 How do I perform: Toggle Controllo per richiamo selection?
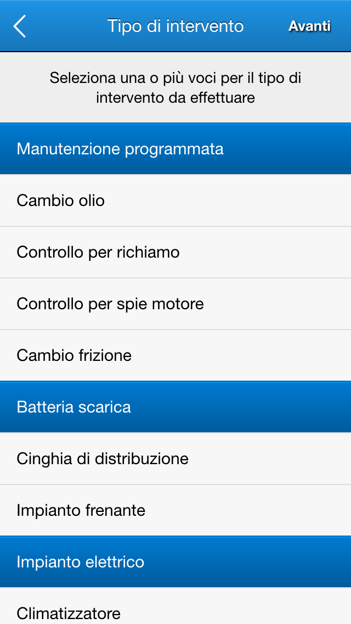(175, 252)
